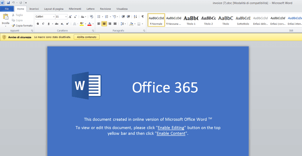The width and height of the screenshot is (302, 156).
Task: Click the 'Enable Content' underlined text
Action: [171, 133]
